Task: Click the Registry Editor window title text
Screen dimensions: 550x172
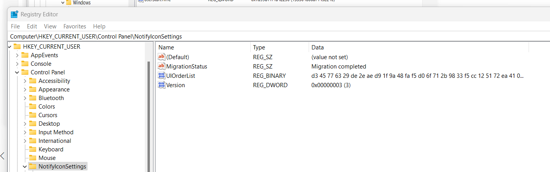Action: (39, 14)
